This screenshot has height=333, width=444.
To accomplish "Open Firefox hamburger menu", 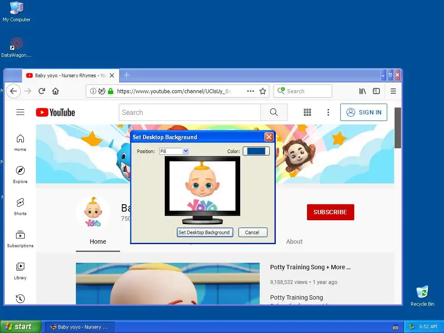I will [393, 91].
